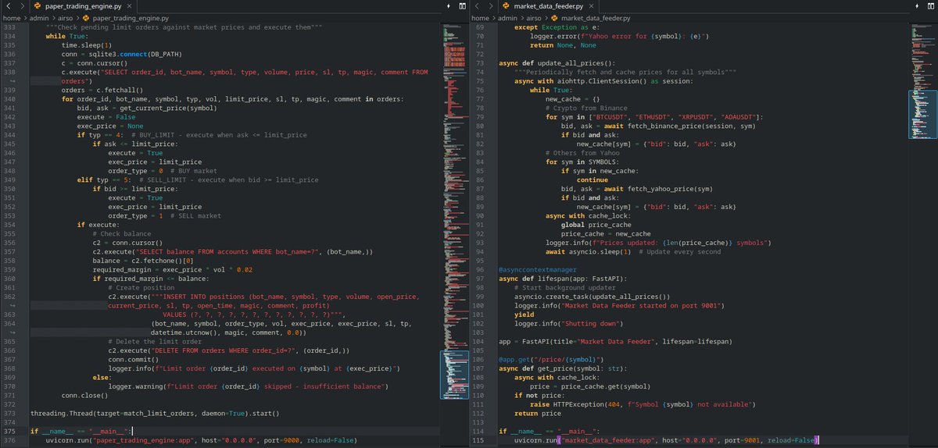Viewport: 938px width, 448px height.
Task: Click 'app = FastAPI(title=...' line 104
Action: 615,341
